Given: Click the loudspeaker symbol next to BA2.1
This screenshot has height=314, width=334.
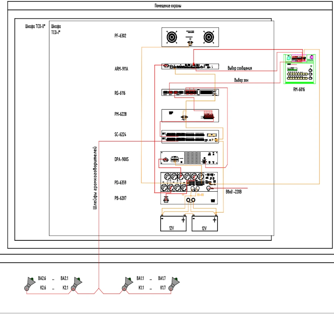Looking at the screenshot, I should [x=76, y=284].
